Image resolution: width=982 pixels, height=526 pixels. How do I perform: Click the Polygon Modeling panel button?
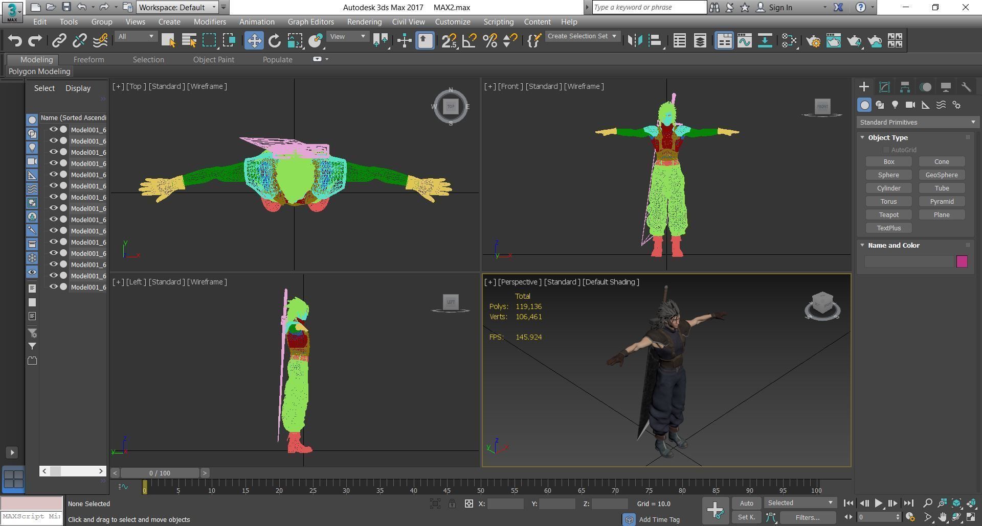click(39, 71)
